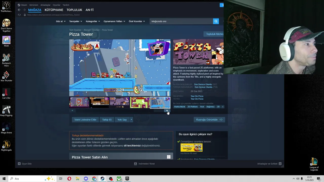This screenshot has height=182, width=324.
Task: Open Görünüm menu
Action: pyautogui.click(x=34, y=5)
